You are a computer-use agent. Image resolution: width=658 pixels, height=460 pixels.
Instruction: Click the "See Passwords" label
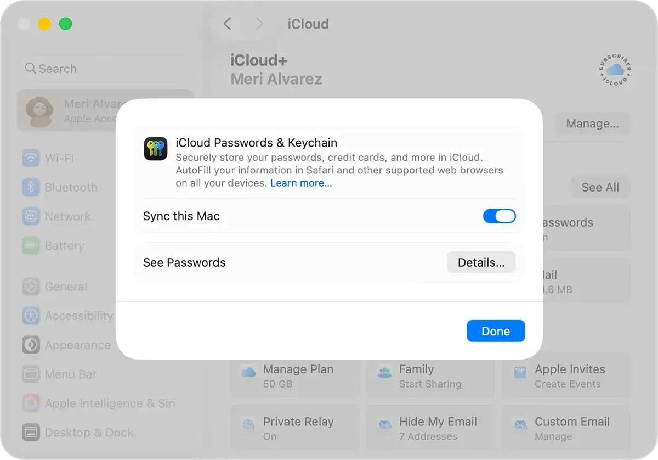(x=184, y=262)
